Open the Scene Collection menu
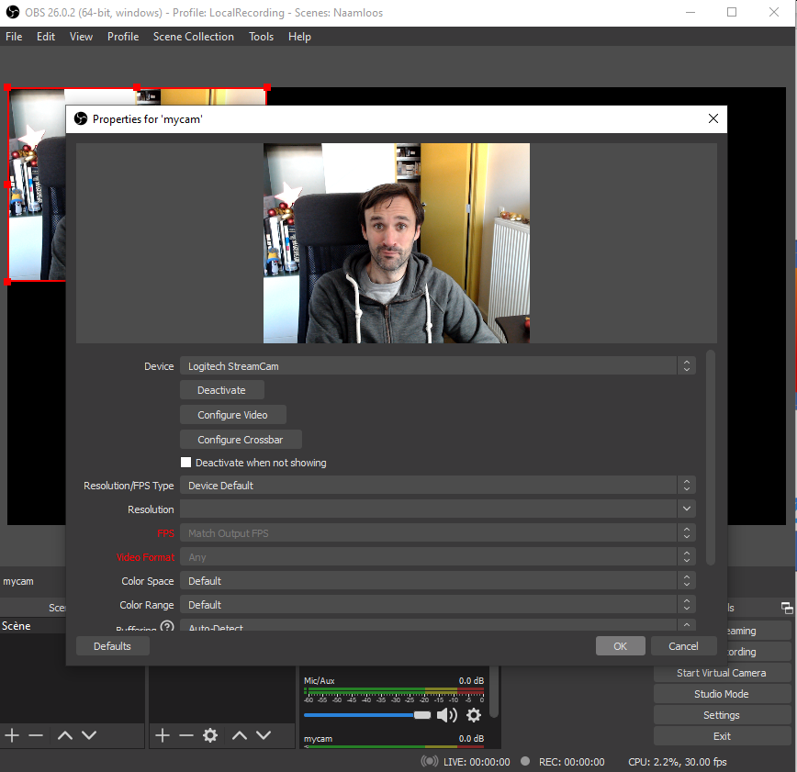 pos(193,37)
